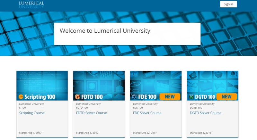Open the FDE 100 course thumbnail
The height and width of the screenshot is (140, 257).
tap(156, 86)
